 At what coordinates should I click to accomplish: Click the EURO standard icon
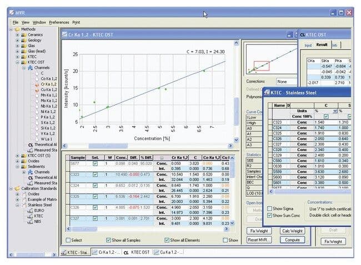pos(30,211)
